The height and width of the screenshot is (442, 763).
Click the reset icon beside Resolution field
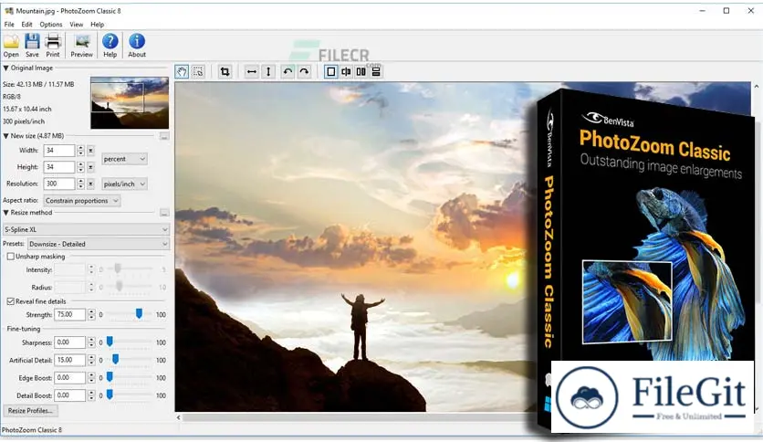tap(90, 184)
